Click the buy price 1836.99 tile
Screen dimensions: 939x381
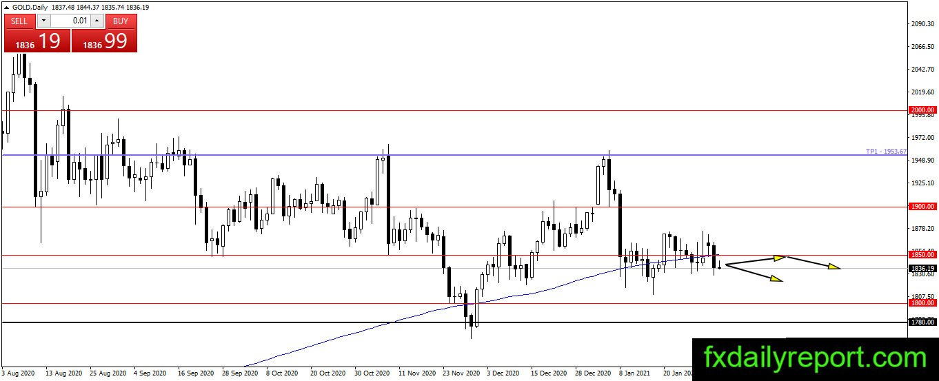[x=104, y=41]
